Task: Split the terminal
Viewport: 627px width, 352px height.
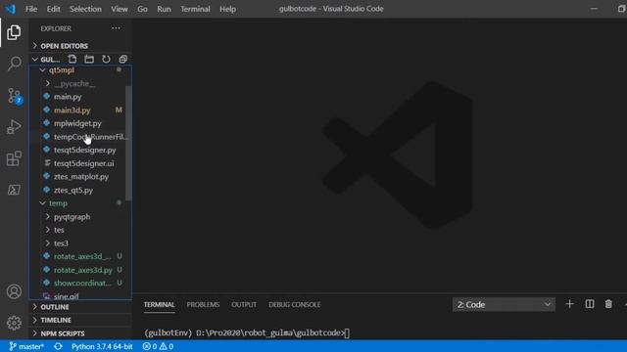Action: 590,304
